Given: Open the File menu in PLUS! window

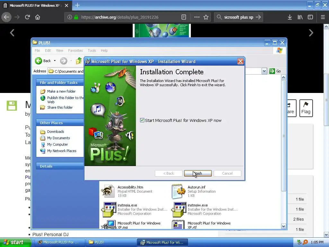Looking at the screenshot, I should [x=37, y=50].
